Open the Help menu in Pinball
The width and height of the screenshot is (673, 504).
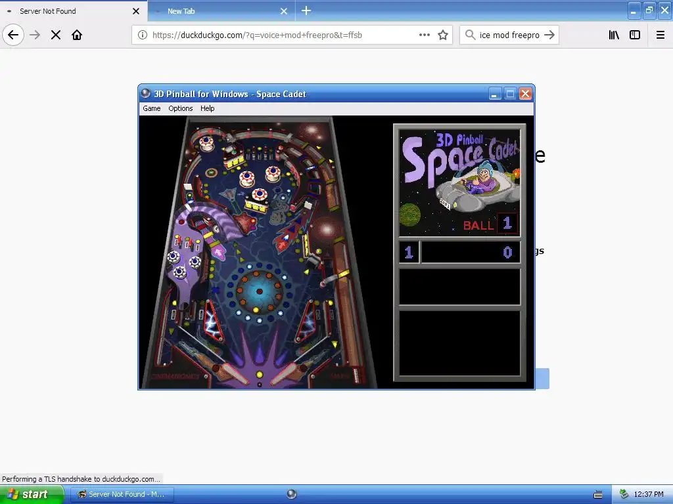coord(207,108)
